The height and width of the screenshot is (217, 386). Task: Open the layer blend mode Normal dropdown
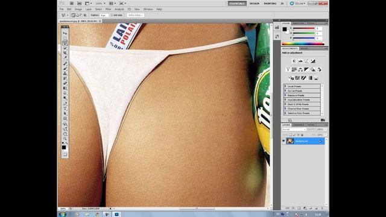pyautogui.click(x=294, y=130)
